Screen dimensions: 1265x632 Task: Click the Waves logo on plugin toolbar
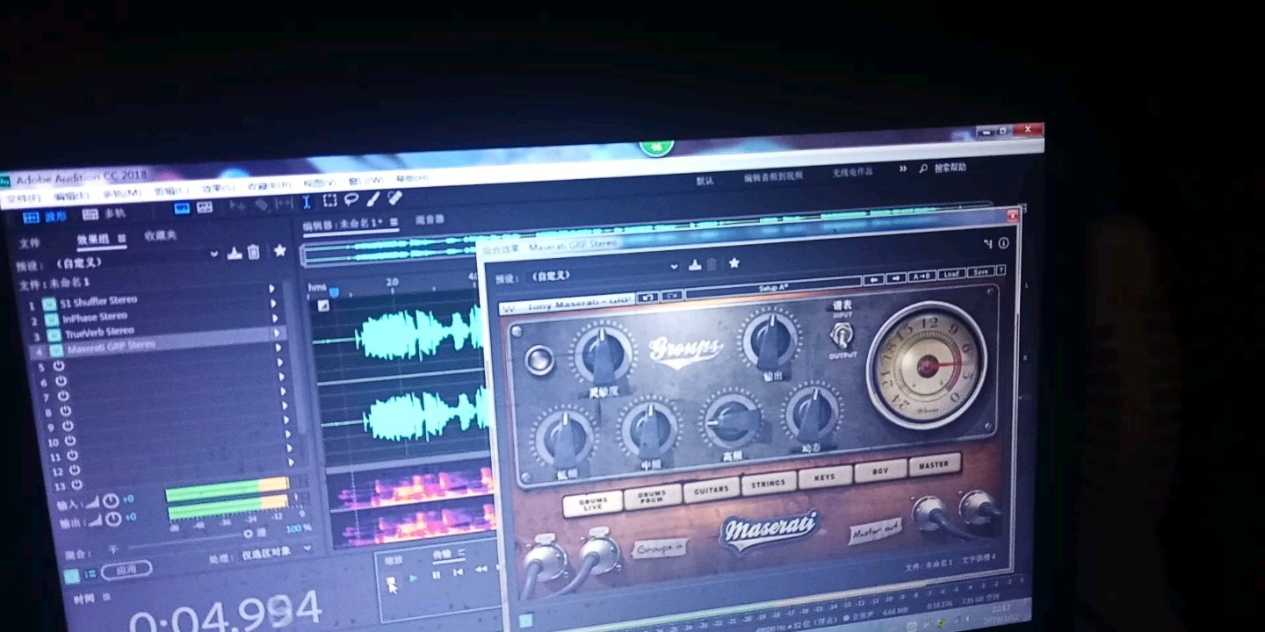[x=508, y=309]
